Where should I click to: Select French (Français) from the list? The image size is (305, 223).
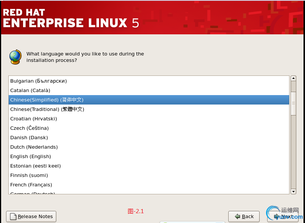[31, 185]
